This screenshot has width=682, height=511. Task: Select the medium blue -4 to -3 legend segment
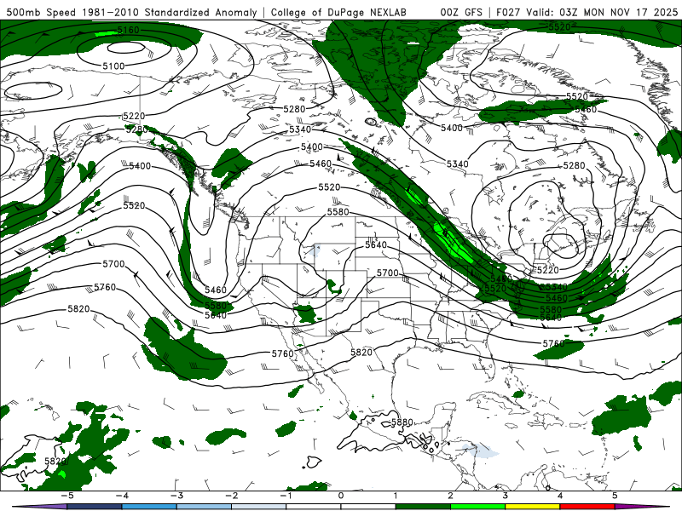coord(149,507)
